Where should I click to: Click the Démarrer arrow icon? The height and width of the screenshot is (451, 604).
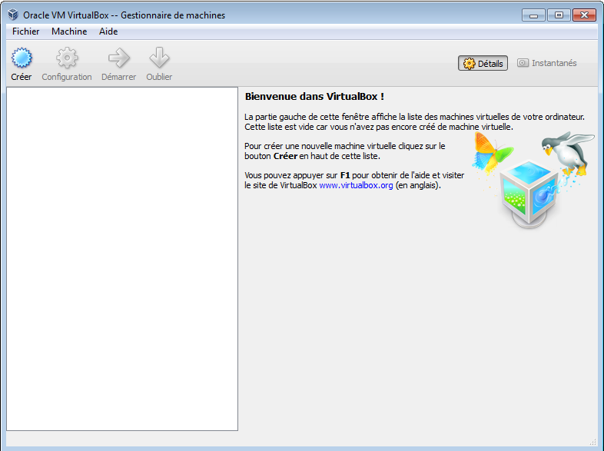point(118,58)
